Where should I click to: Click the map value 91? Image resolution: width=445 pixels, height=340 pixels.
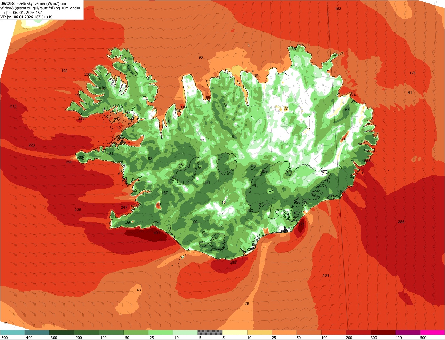click(x=410, y=92)
